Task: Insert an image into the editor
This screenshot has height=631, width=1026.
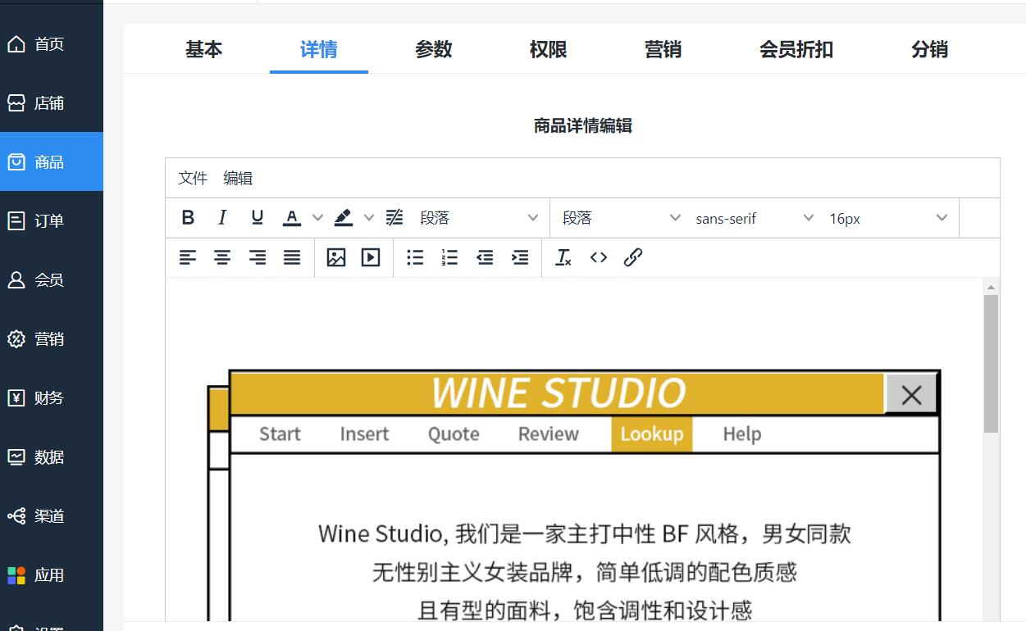Action: (x=336, y=258)
